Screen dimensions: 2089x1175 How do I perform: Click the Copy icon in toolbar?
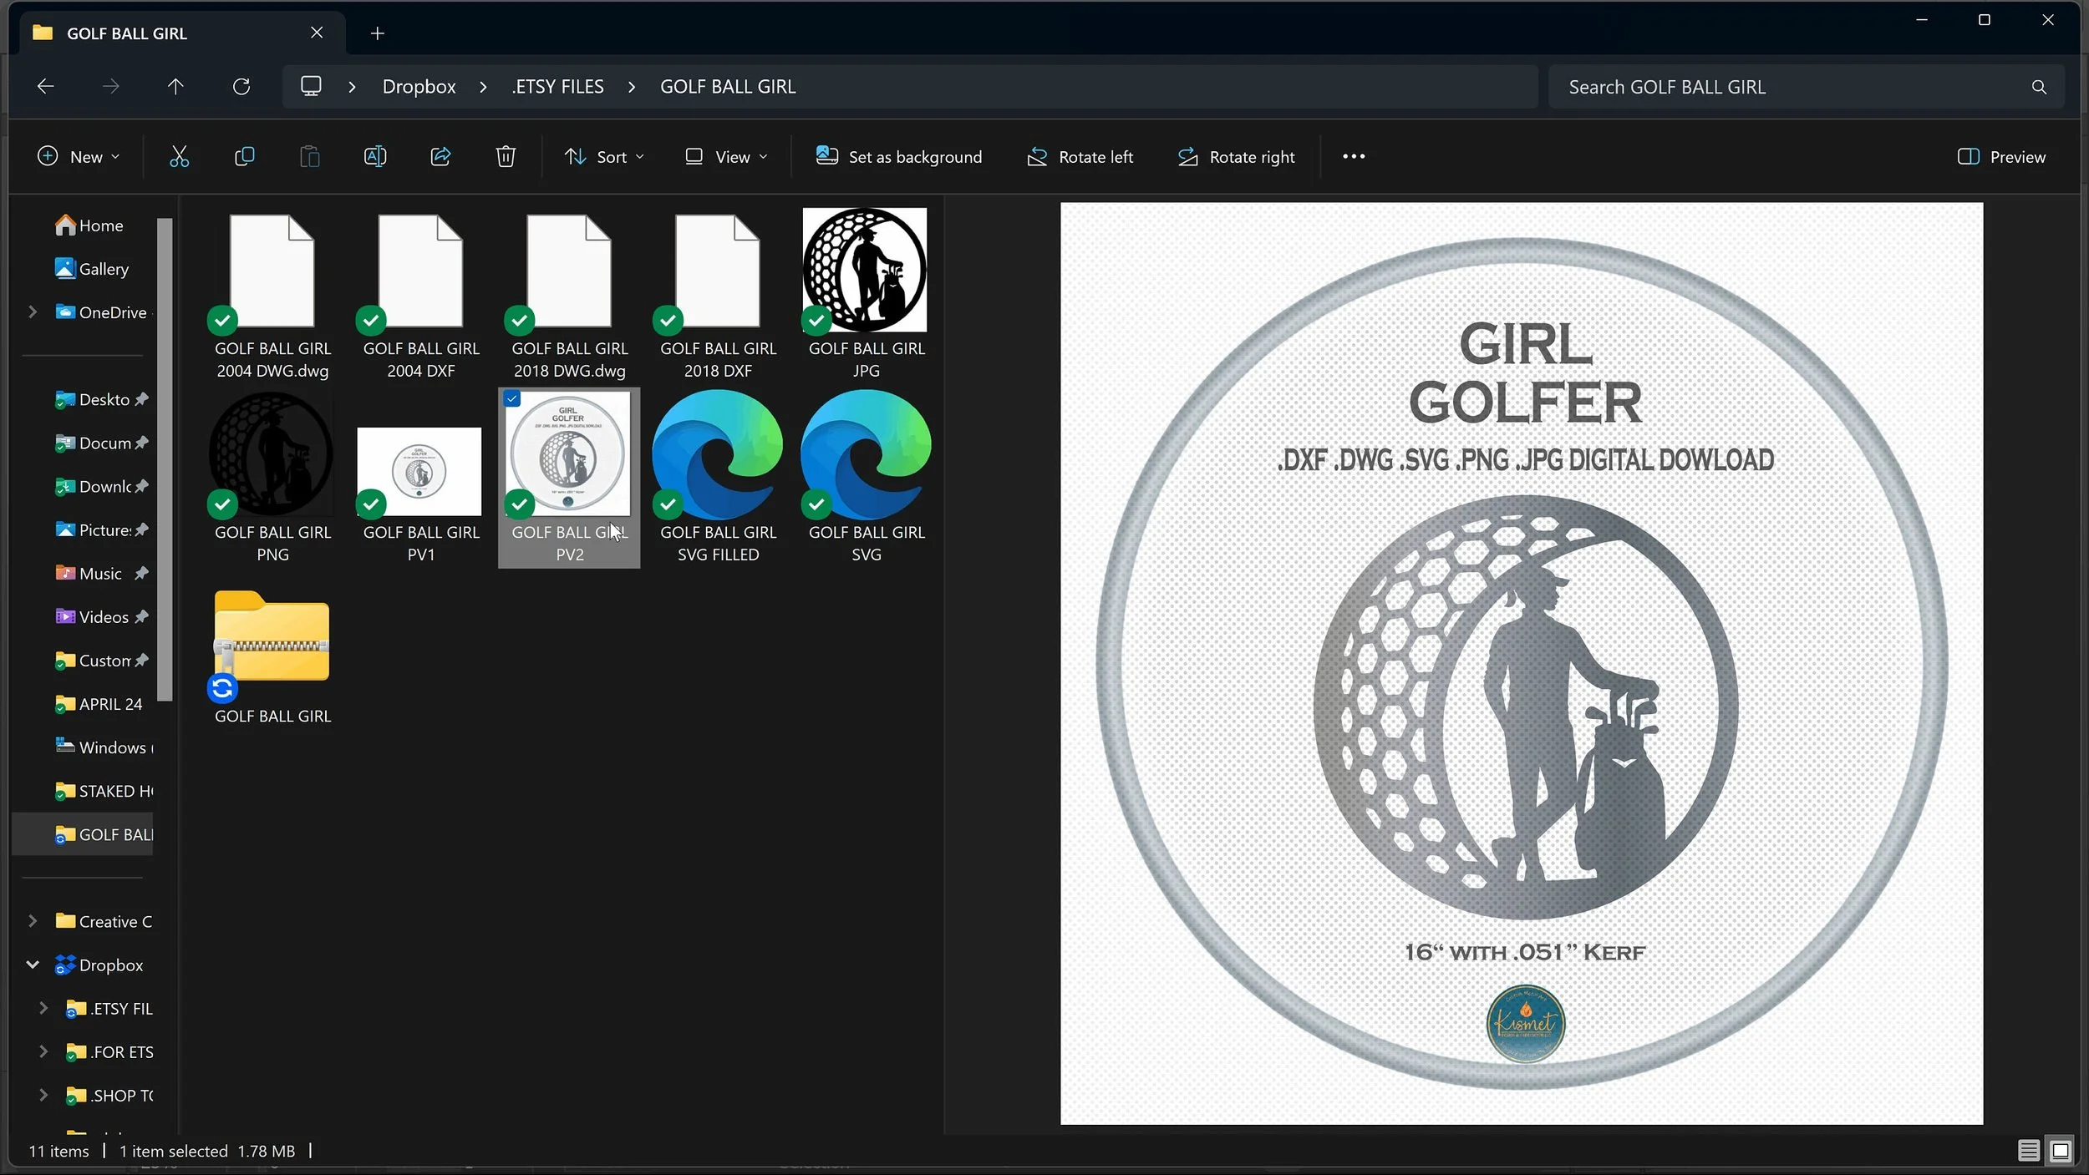click(x=244, y=156)
